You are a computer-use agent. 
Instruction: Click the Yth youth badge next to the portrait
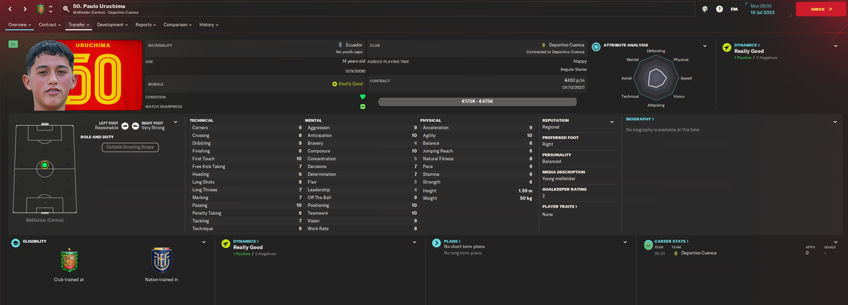[13, 44]
